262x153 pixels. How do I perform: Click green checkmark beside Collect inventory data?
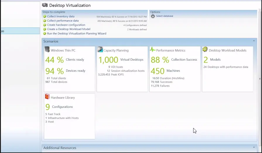coord(45,17)
